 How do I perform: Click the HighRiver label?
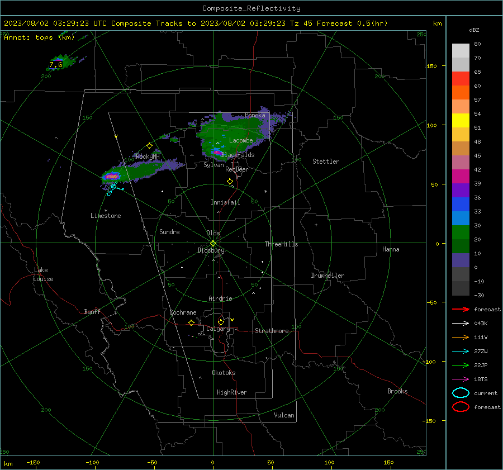232,392
